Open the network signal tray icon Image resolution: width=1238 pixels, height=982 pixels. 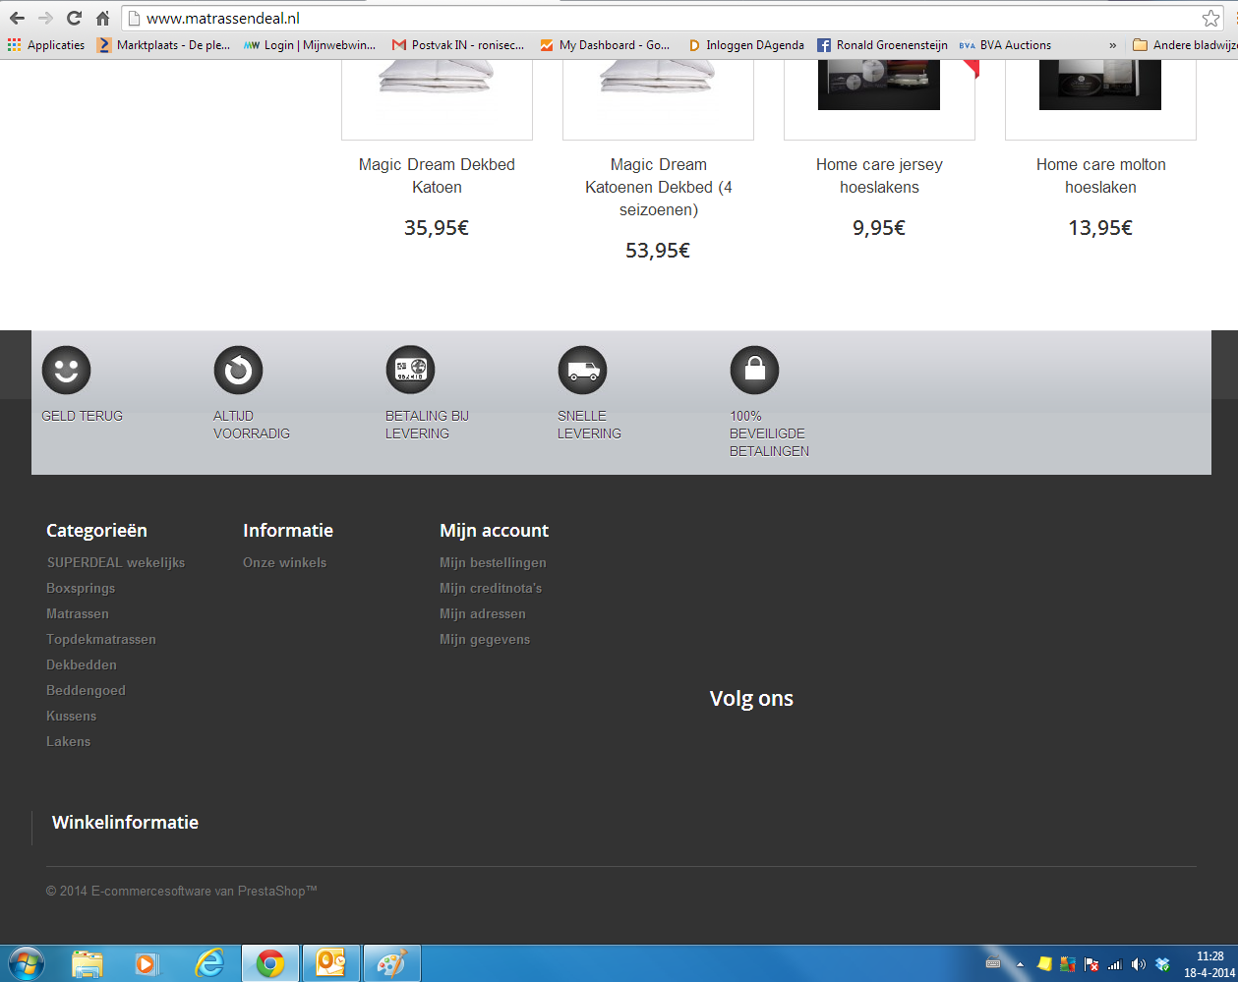1115,964
